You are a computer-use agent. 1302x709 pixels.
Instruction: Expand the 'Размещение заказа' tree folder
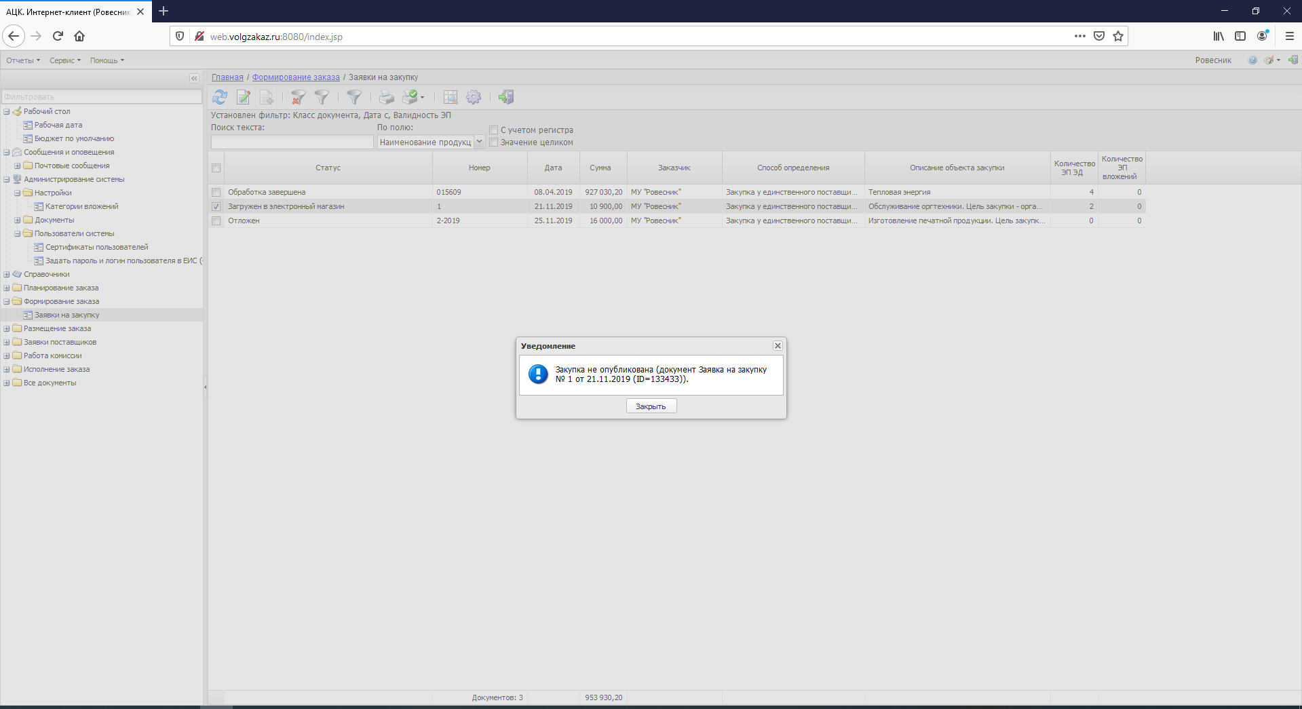click(7, 329)
